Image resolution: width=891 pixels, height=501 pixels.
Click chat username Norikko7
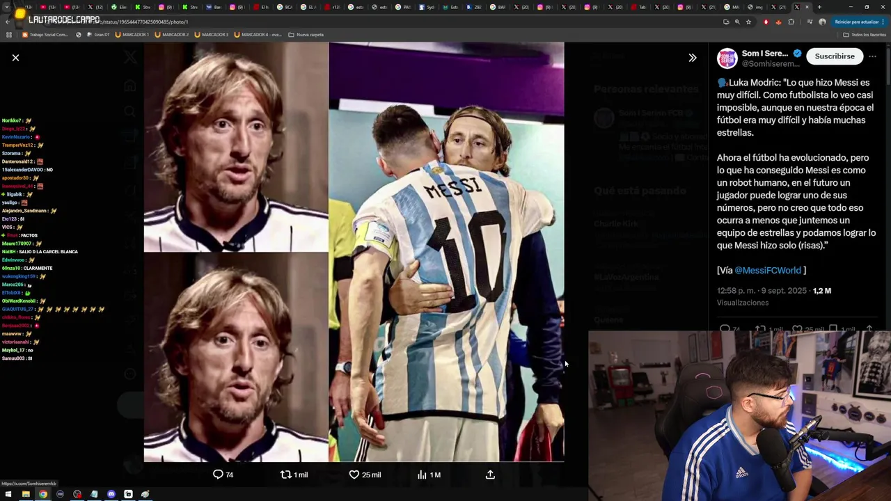click(x=12, y=120)
